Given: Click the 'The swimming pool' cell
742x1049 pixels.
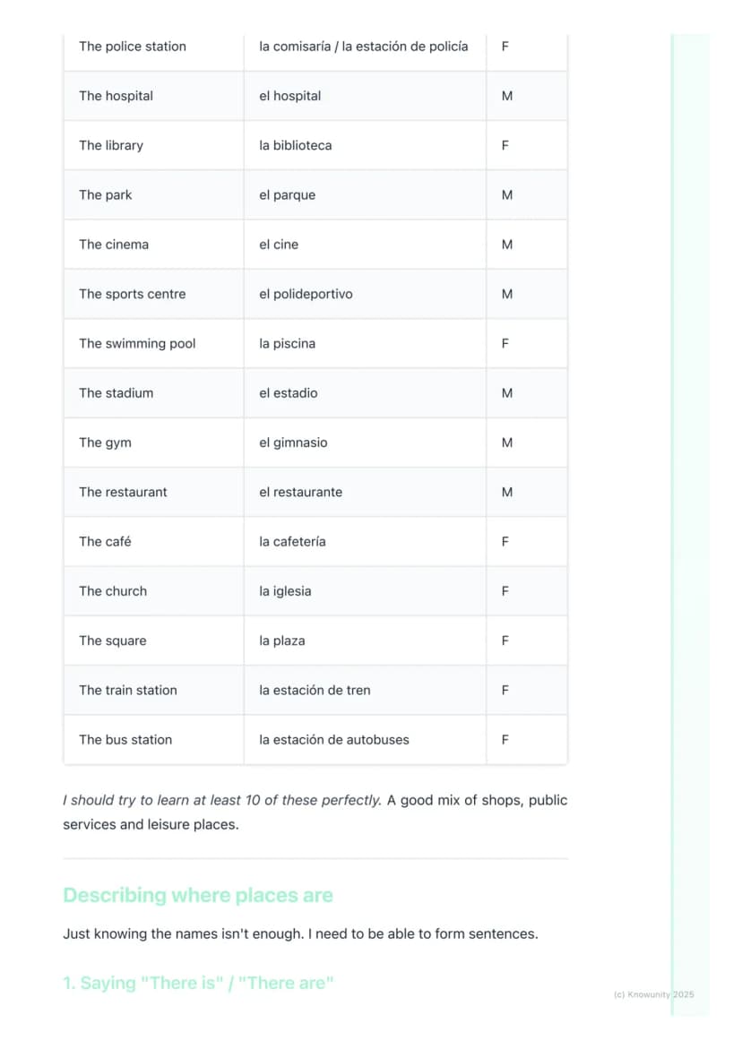Looking at the screenshot, I should [153, 344].
